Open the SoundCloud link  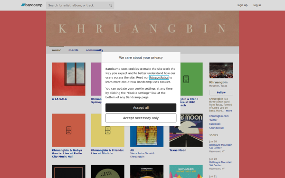[217, 128]
